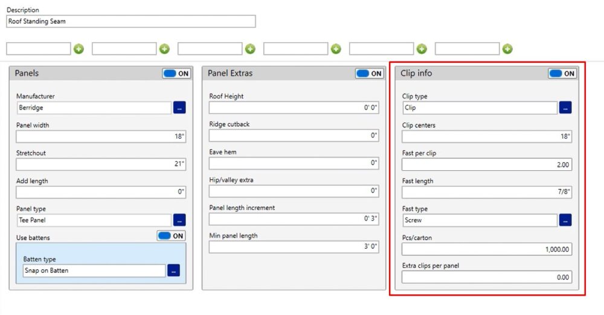Toggle the Use battens switch
The width and height of the screenshot is (604, 315).
tap(171, 236)
